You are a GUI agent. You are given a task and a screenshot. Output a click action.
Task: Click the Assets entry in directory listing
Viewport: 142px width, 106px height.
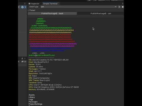click(x=32, y=95)
